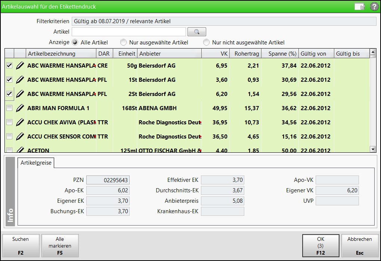This screenshot has width=381, height=261.
Task: Click the Eigener EK value field
Action: [x=108, y=201]
